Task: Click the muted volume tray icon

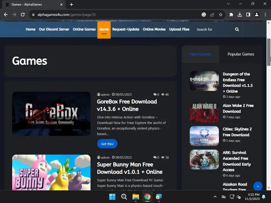Action: [239, 197]
